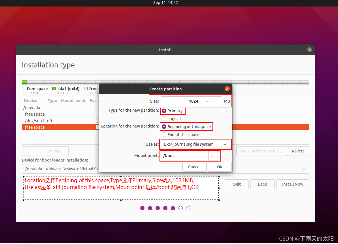Click the Size input field showing 1024
Viewport: 338px width, 244px height.
[x=182, y=101]
